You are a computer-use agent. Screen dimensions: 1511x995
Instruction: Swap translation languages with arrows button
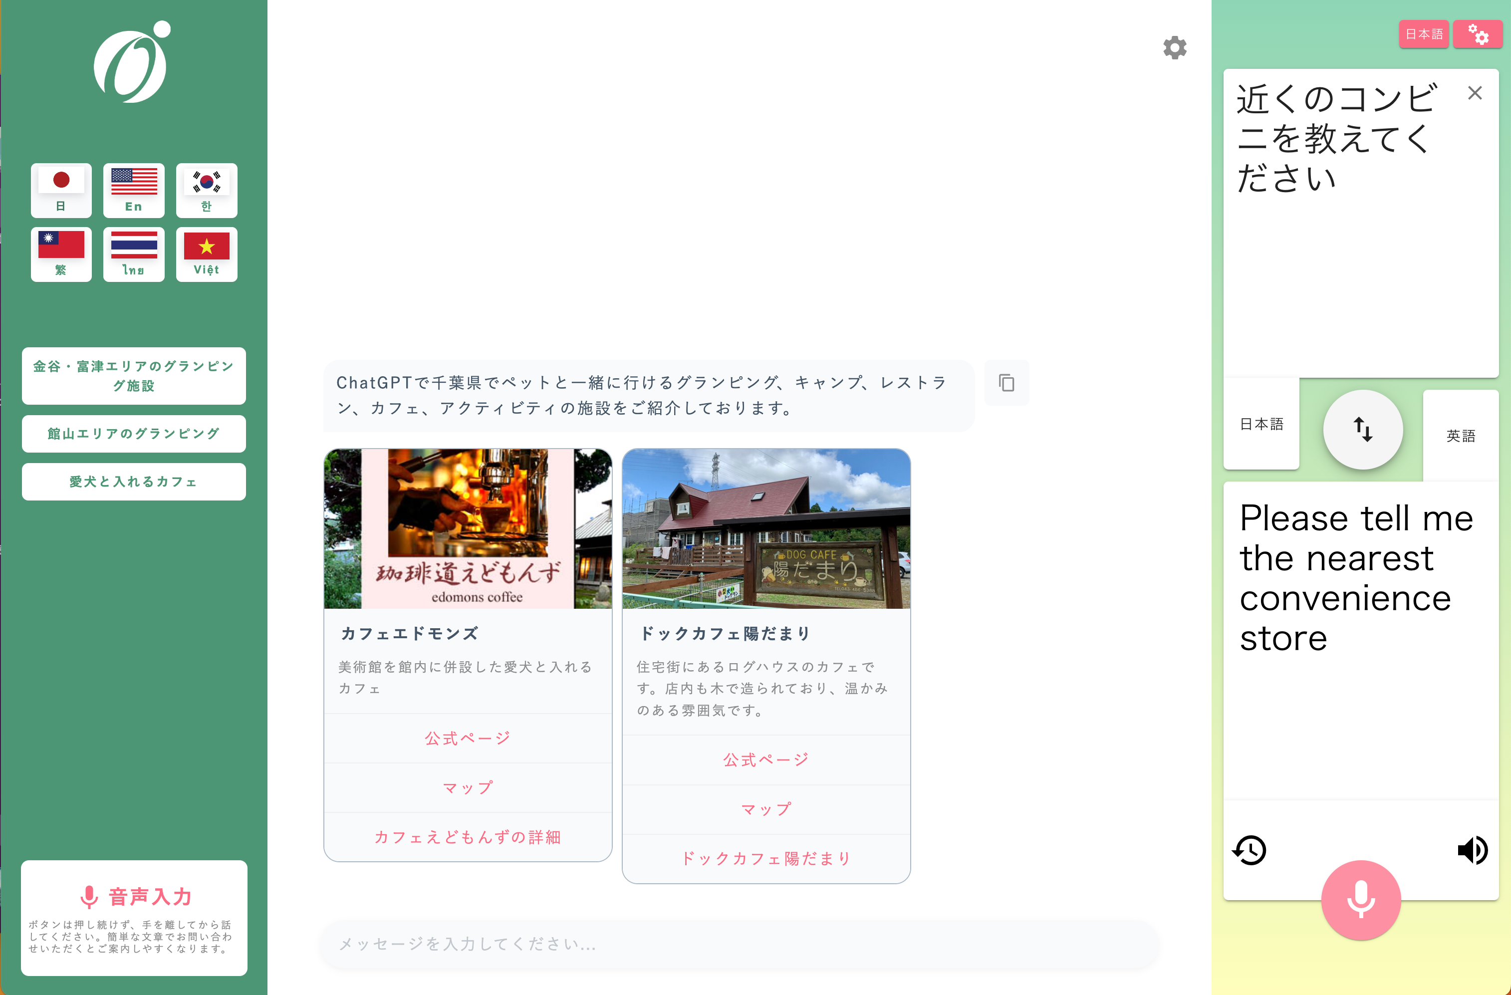click(x=1362, y=430)
